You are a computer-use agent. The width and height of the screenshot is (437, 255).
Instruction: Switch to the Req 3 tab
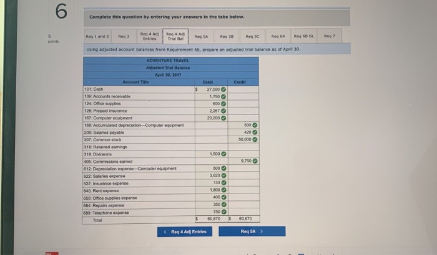[x=124, y=36]
